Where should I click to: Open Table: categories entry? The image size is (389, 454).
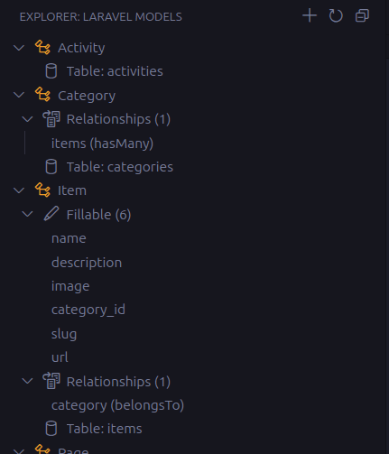(120, 167)
